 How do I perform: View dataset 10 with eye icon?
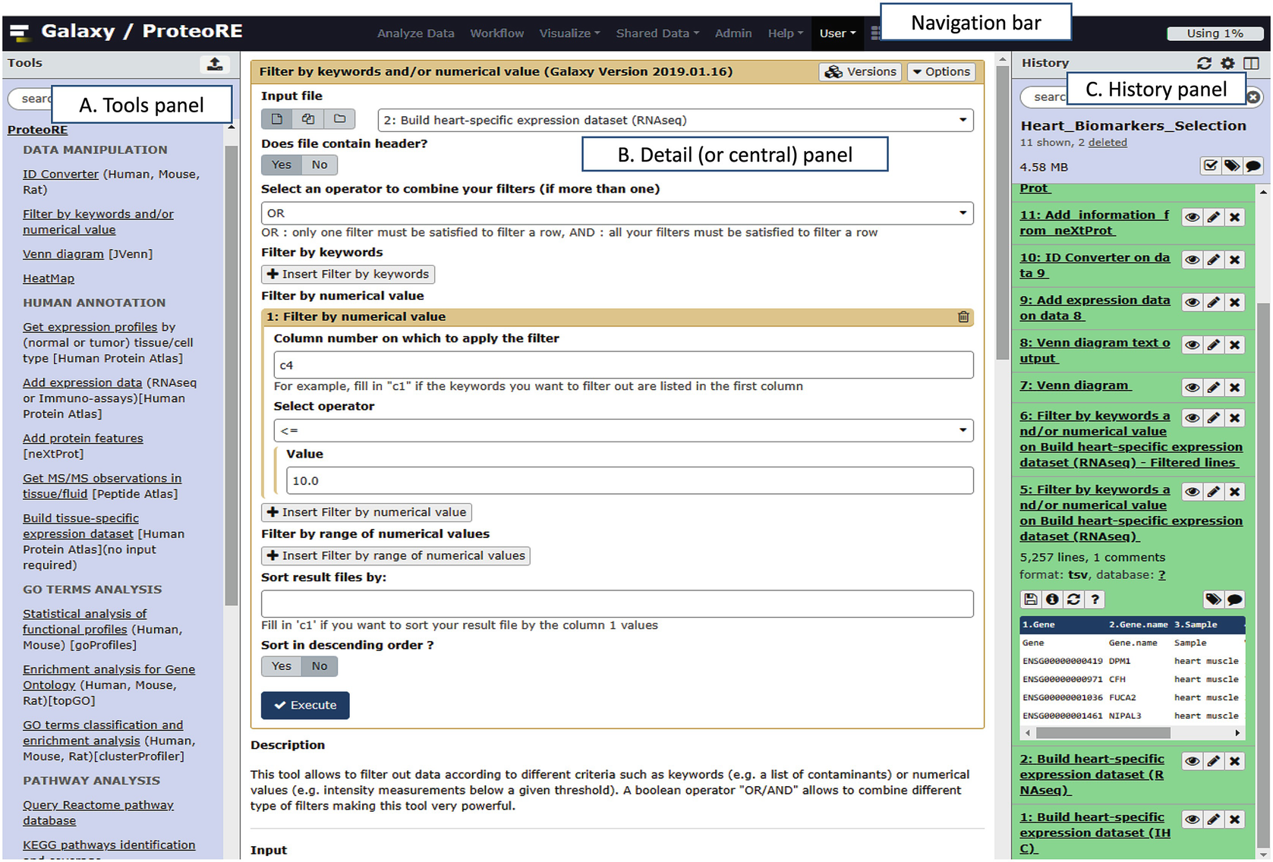click(x=1193, y=260)
